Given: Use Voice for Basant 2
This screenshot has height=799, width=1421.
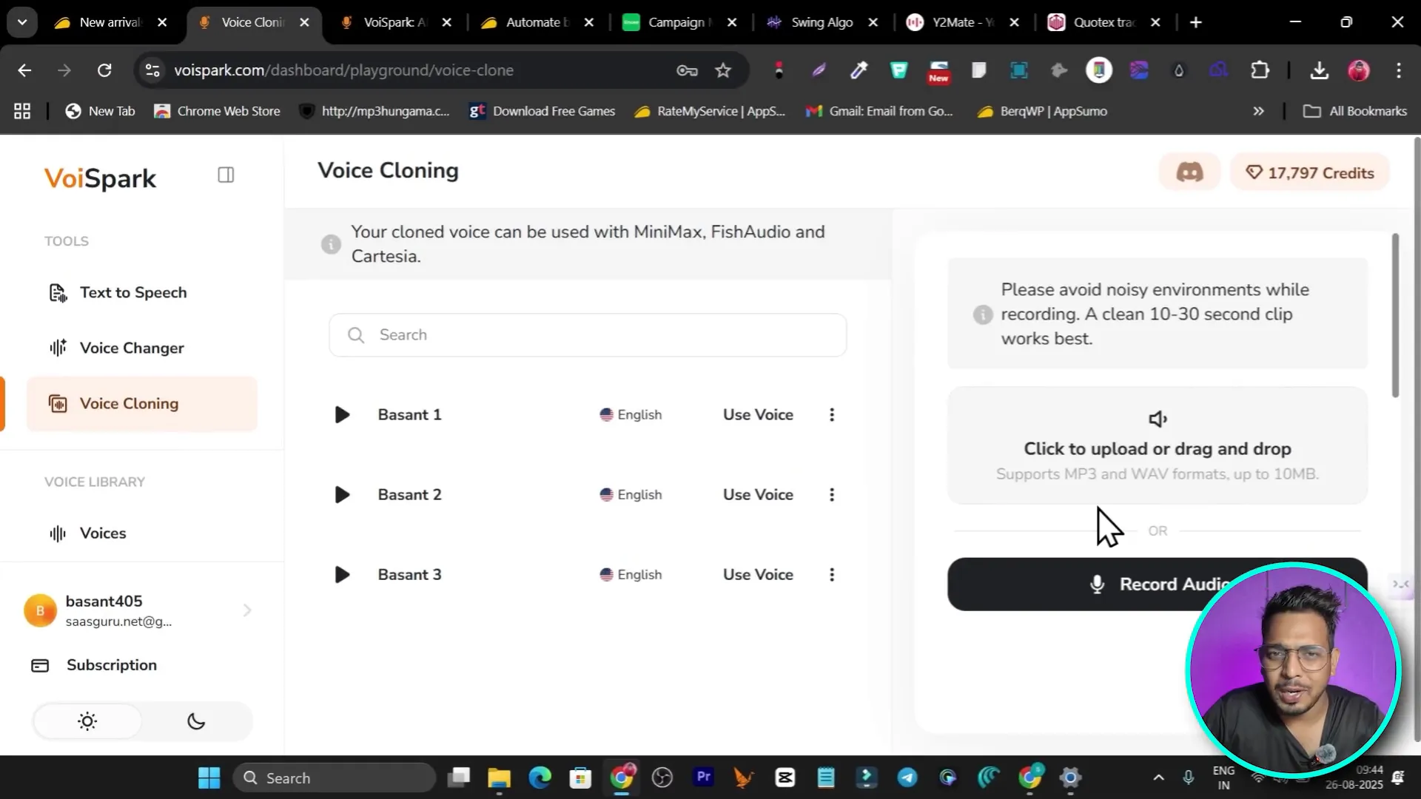Looking at the screenshot, I should tap(758, 495).
